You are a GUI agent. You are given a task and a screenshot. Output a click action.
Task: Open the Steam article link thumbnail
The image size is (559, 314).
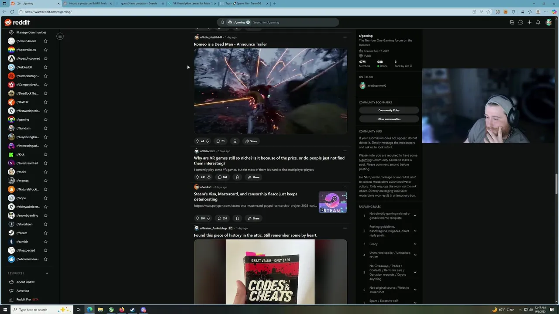pyautogui.click(x=332, y=202)
